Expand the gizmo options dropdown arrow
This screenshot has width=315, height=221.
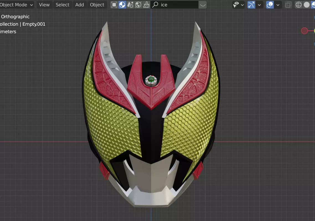tap(259, 5)
